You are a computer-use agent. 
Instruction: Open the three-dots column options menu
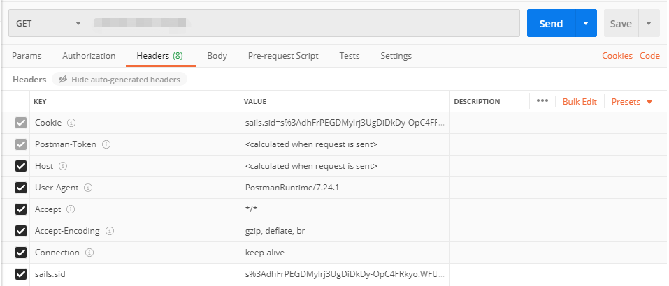[542, 101]
